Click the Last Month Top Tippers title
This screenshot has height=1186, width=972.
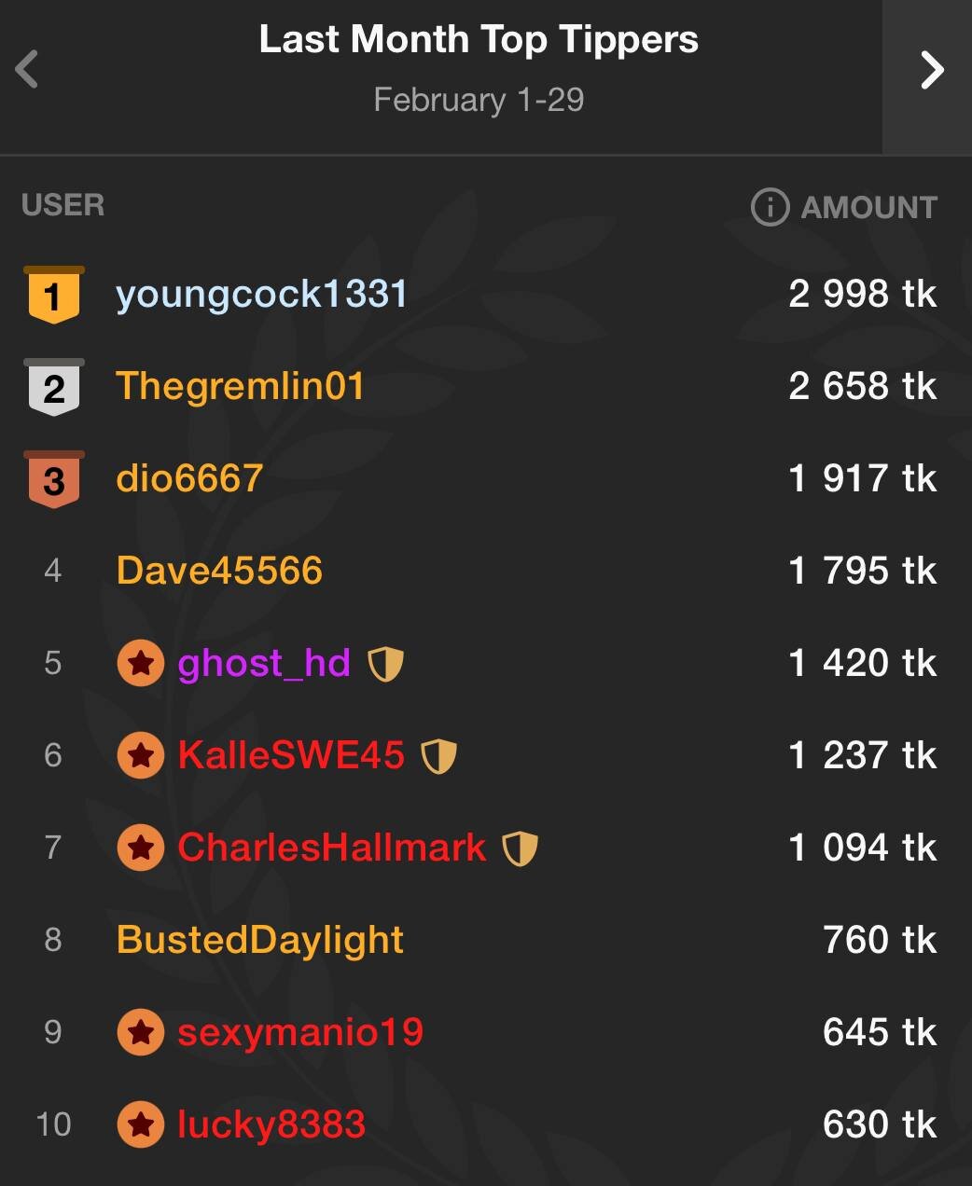point(479,40)
